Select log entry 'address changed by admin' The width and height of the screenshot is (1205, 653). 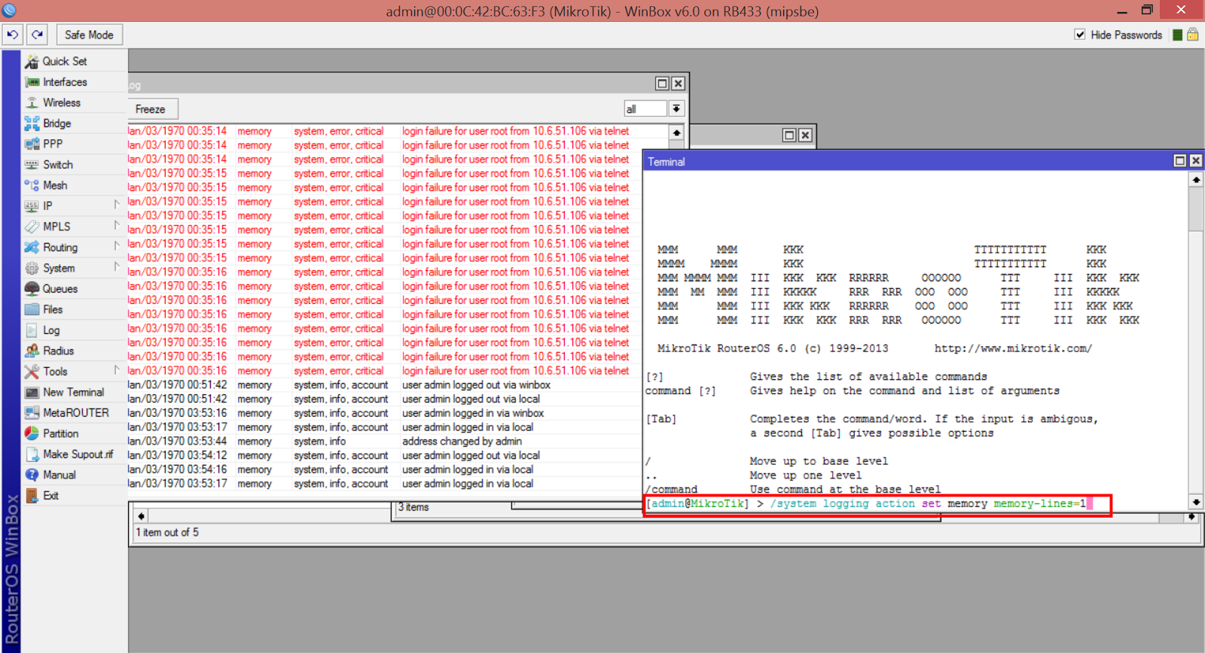[462, 442]
